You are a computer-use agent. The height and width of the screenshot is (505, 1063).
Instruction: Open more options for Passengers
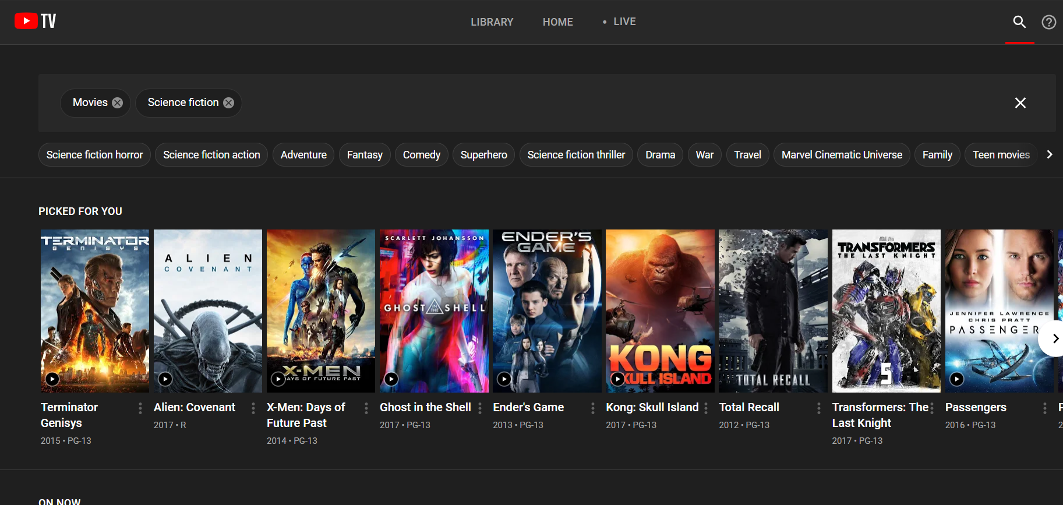[1045, 408]
